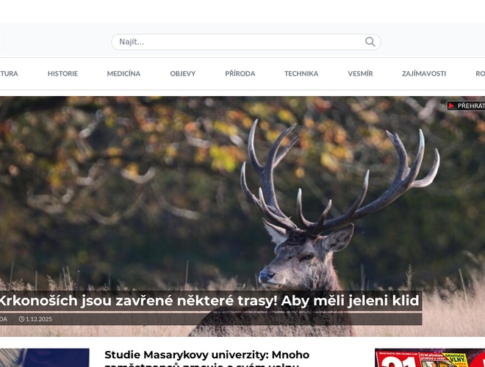The width and height of the screenshot is (485, 367).
Task: Open the Krkonoše closed trails headline
Action: click(x=209, y=301)
